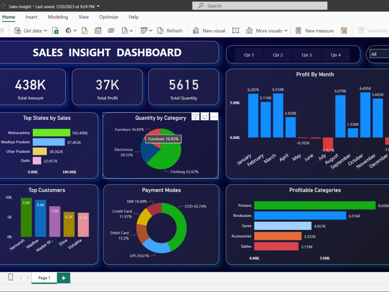Select the orange Accessories bar

(278, 236)
